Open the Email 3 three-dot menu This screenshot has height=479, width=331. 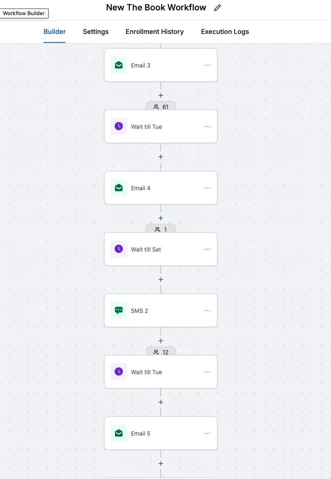coord(208,65)
